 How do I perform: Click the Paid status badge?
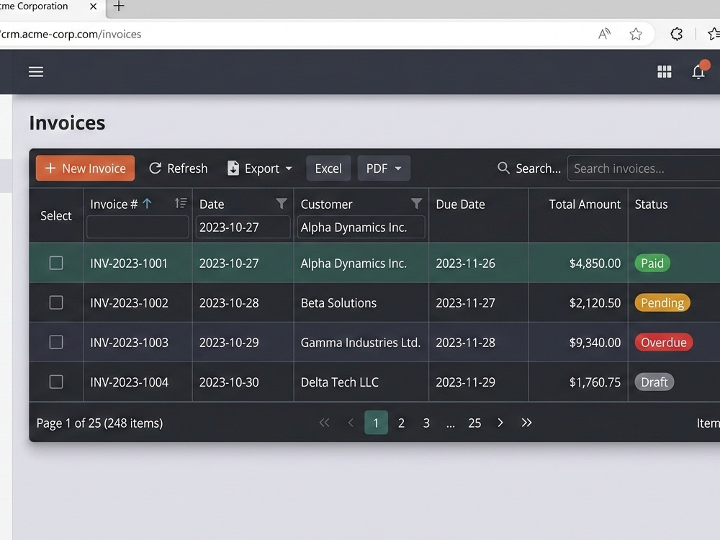tap(652, 263)
